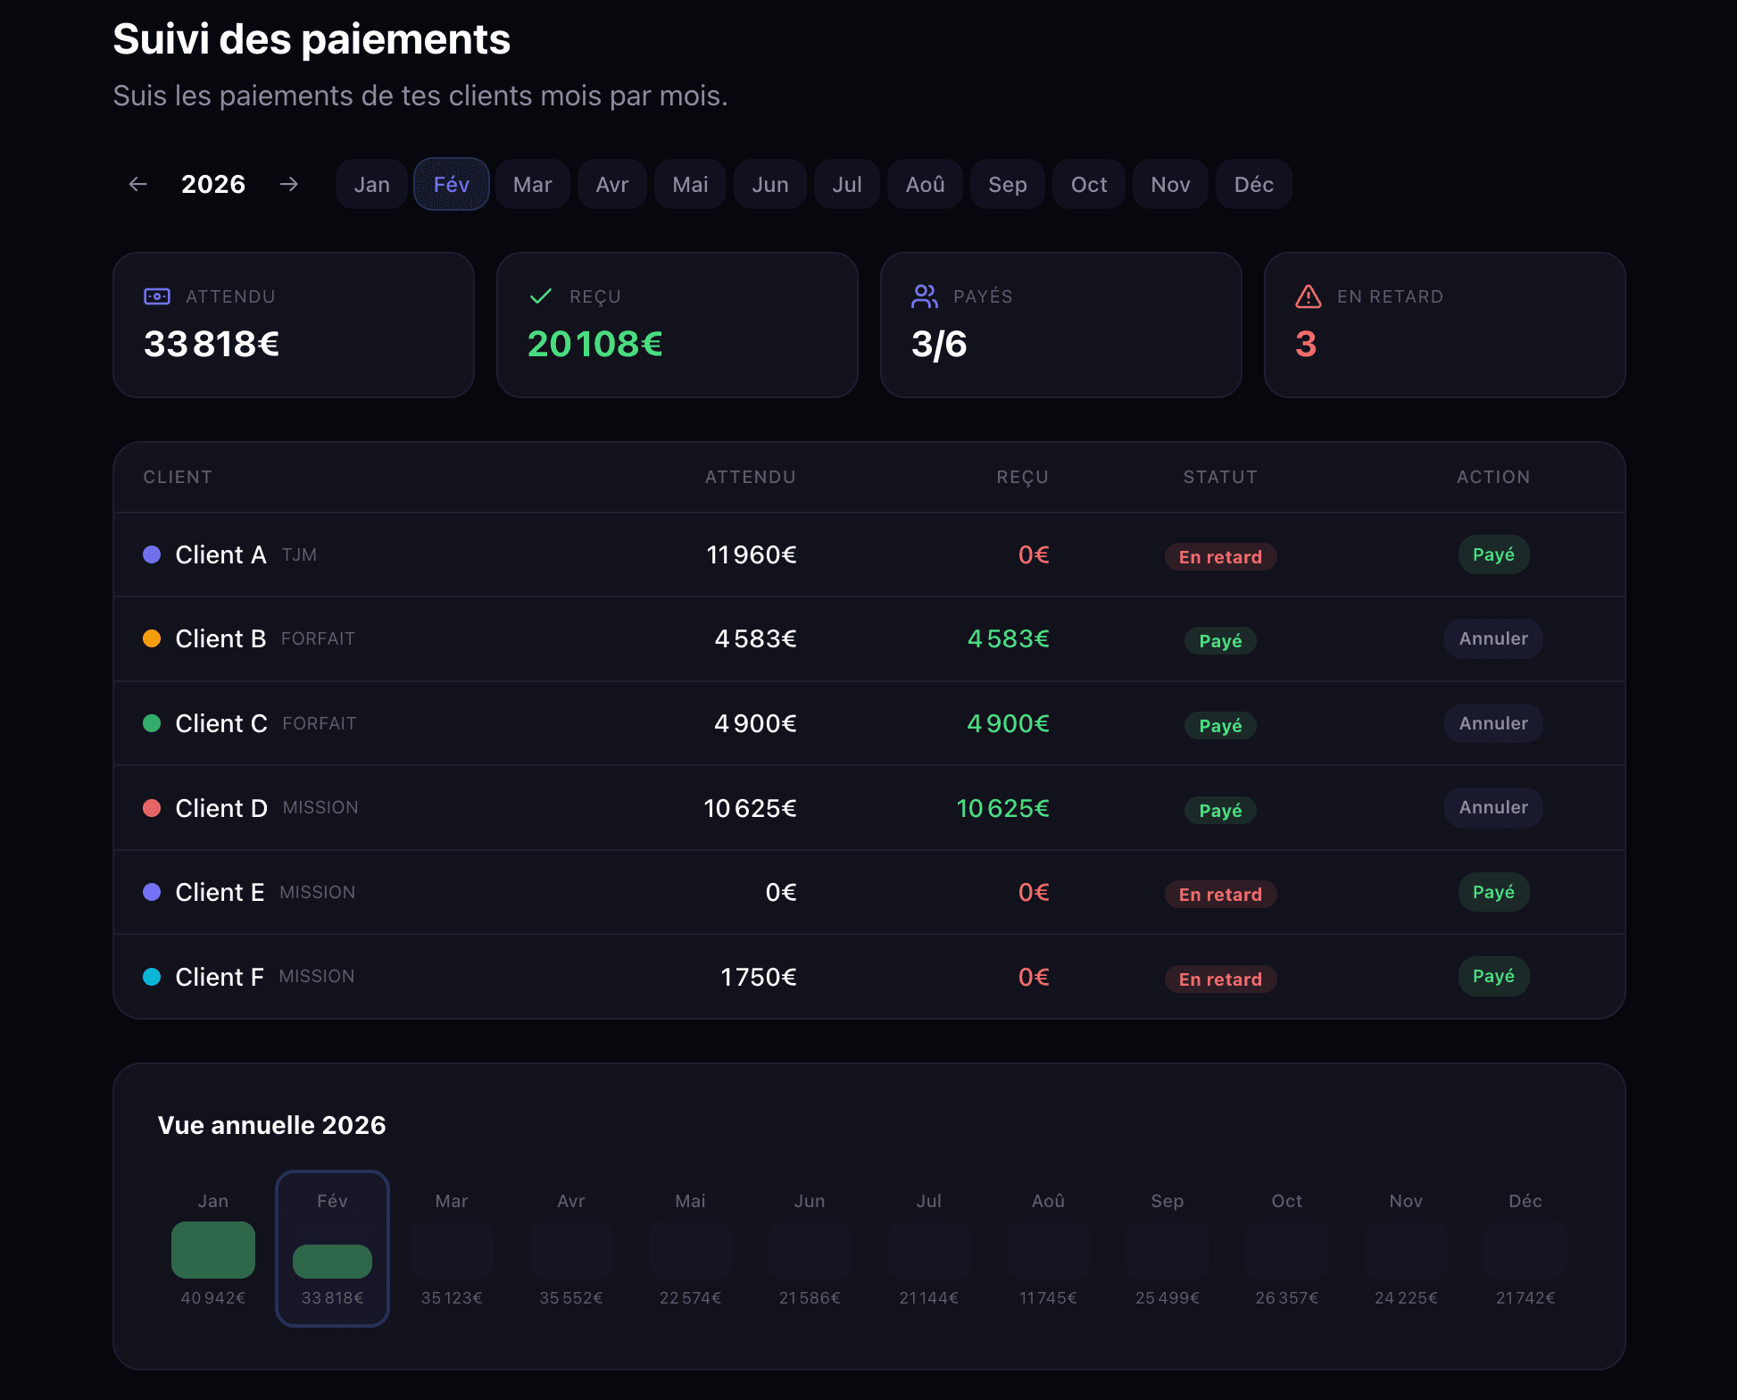This screenshot has width=1737, height=1400.
Task: Click the green checkmark icon on the Reçu card
Action: pyautogui.click(x=540, y=296)
